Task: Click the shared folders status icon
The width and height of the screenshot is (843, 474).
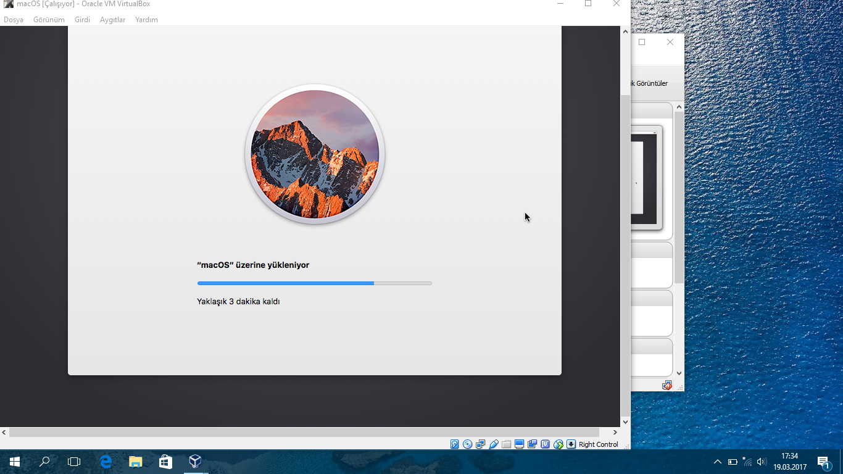Action: coord(506,444)
